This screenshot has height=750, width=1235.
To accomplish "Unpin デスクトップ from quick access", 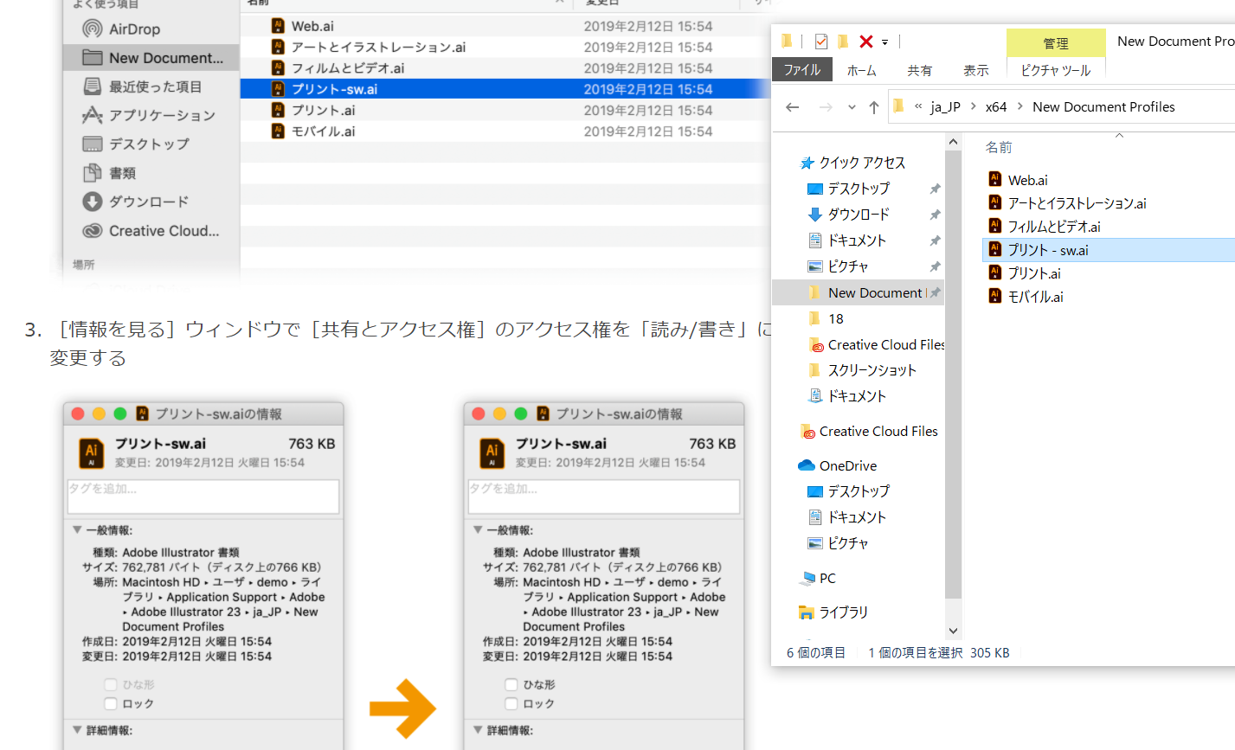I will [935, 188].
